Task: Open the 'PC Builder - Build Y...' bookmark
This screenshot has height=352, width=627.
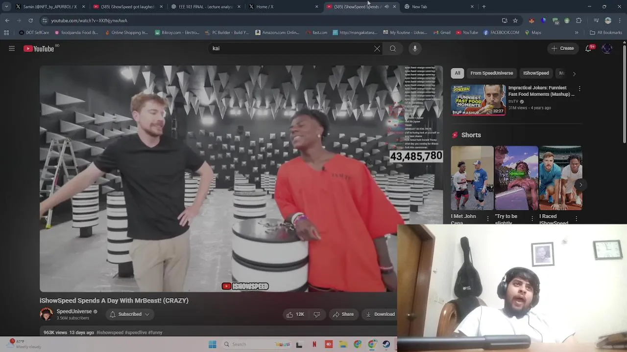Action: tap(226, 33)
